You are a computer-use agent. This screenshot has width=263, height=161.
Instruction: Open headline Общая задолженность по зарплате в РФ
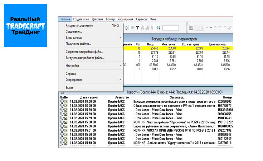pyautogui.click(x=174, y=106)
